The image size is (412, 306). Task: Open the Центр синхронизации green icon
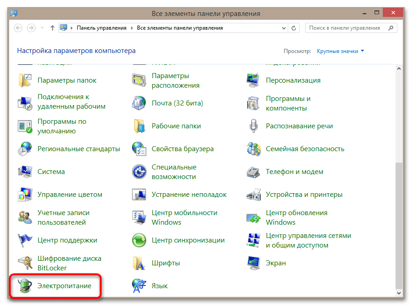tap(139, 240)
